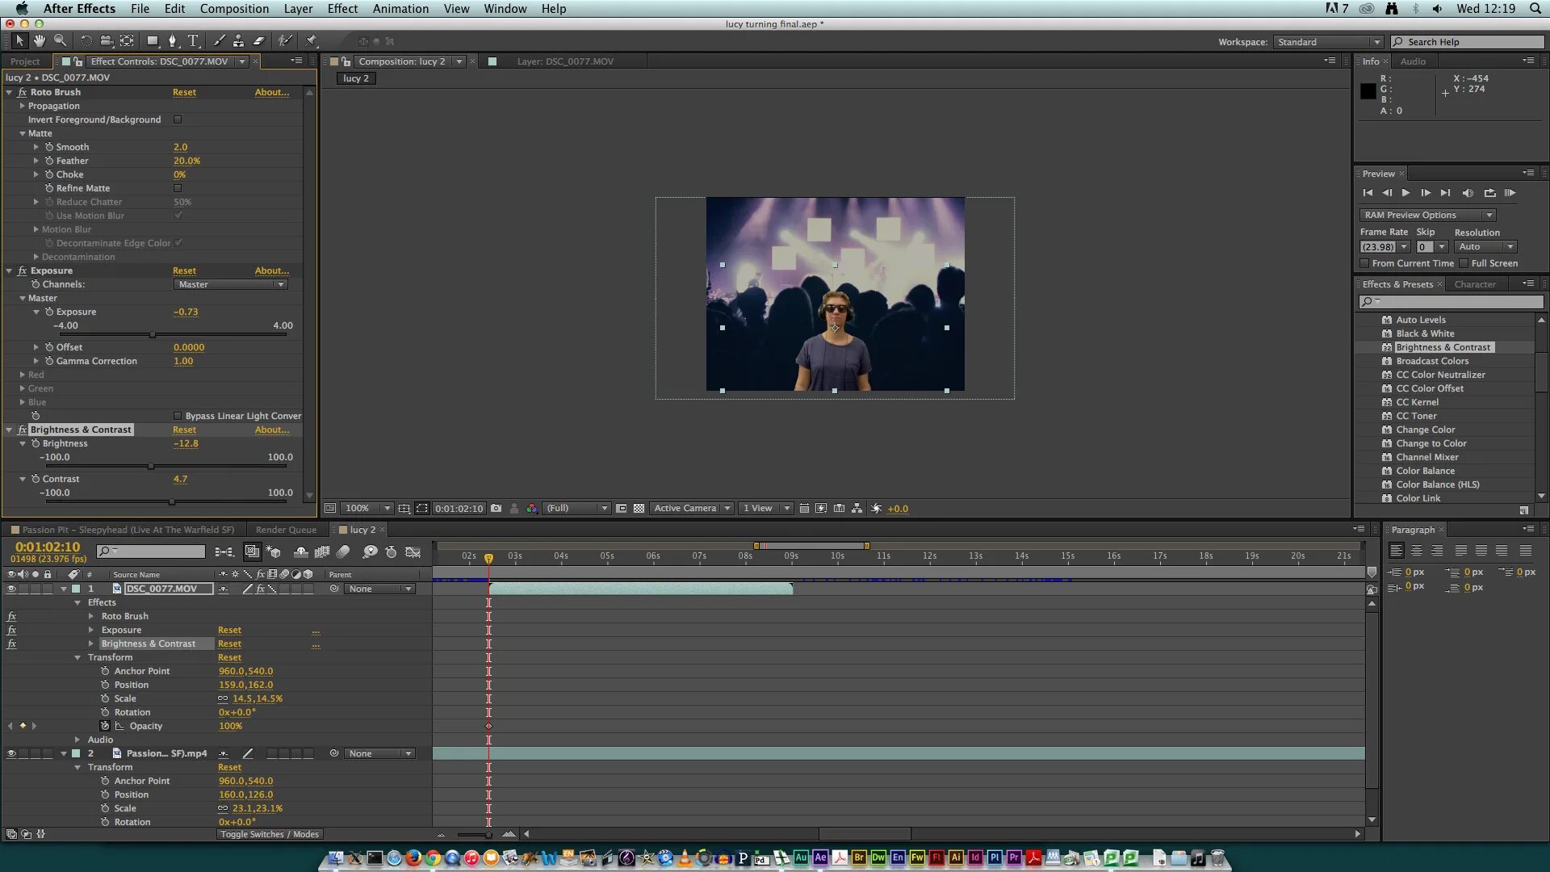Select the Pen tool
The height and width of the screenshot is (872, 1550).
click(172, 40)
